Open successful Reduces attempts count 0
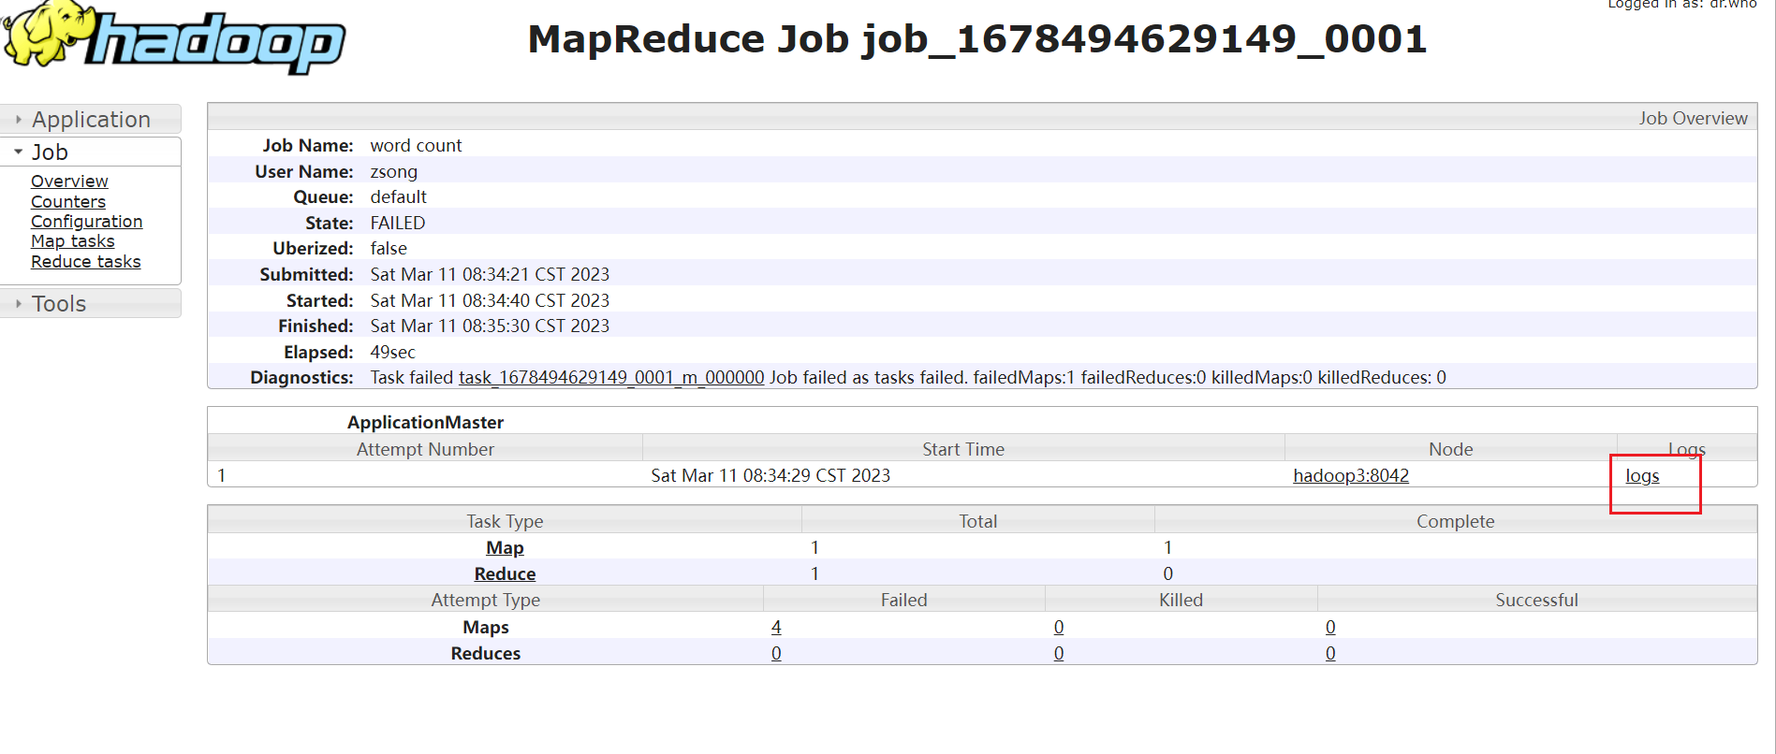This screenshot has width=1776, height=754. 1330,653
